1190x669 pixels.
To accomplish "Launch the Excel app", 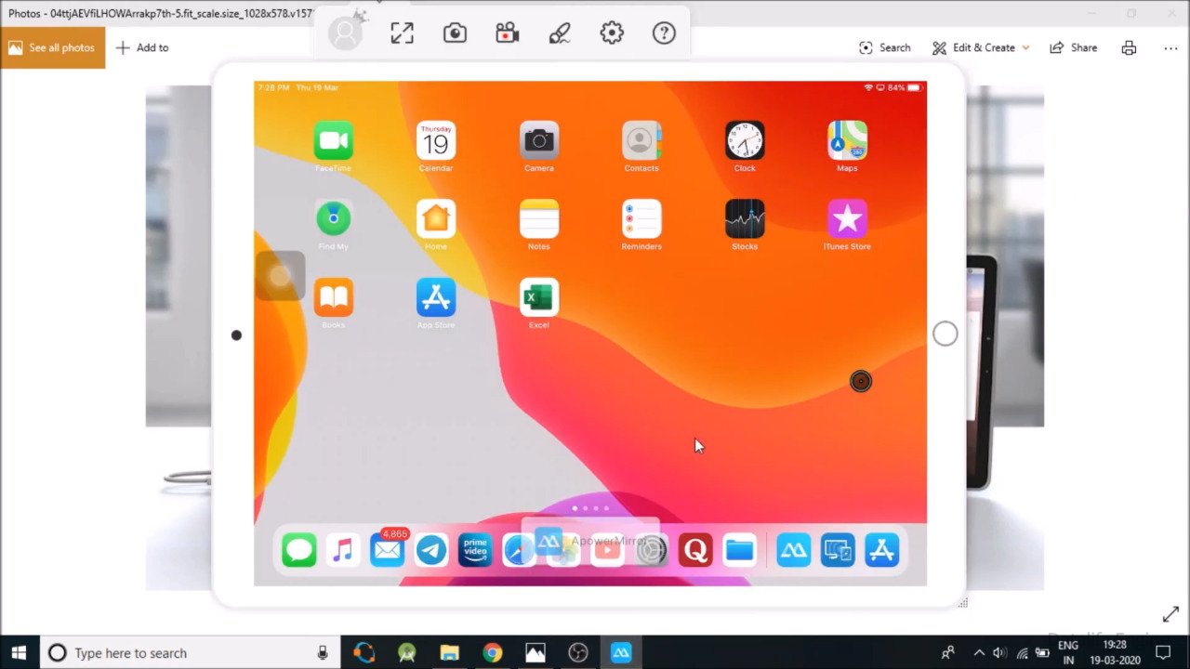I will (x=539, y=297).
